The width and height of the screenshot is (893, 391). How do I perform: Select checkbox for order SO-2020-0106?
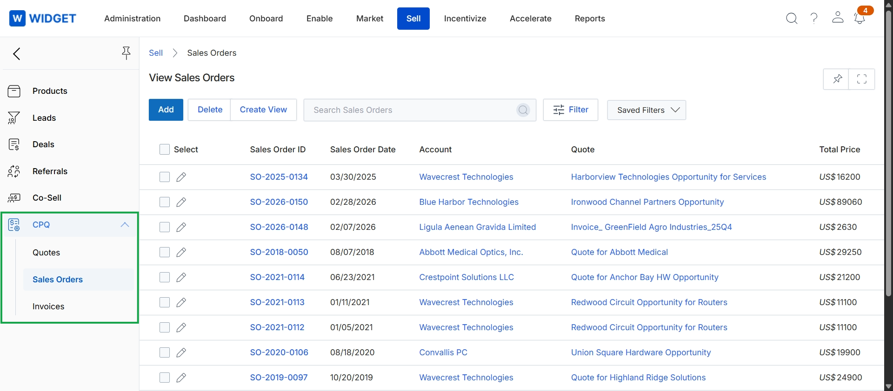pyautogui.click(x=165, y=352)
